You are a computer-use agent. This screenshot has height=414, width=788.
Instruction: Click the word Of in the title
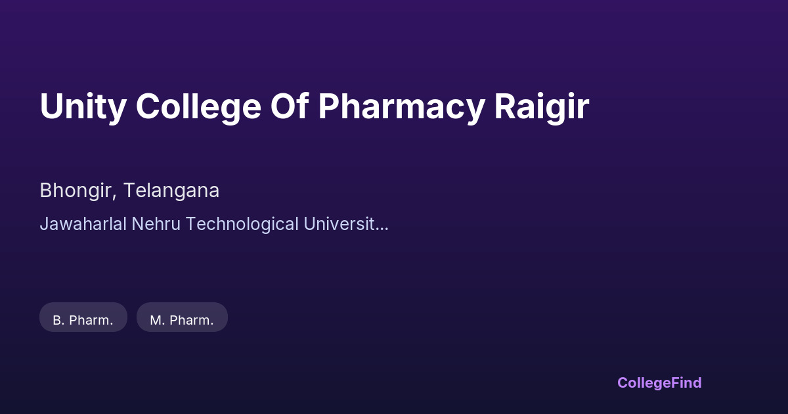click(x=290, y=106)
